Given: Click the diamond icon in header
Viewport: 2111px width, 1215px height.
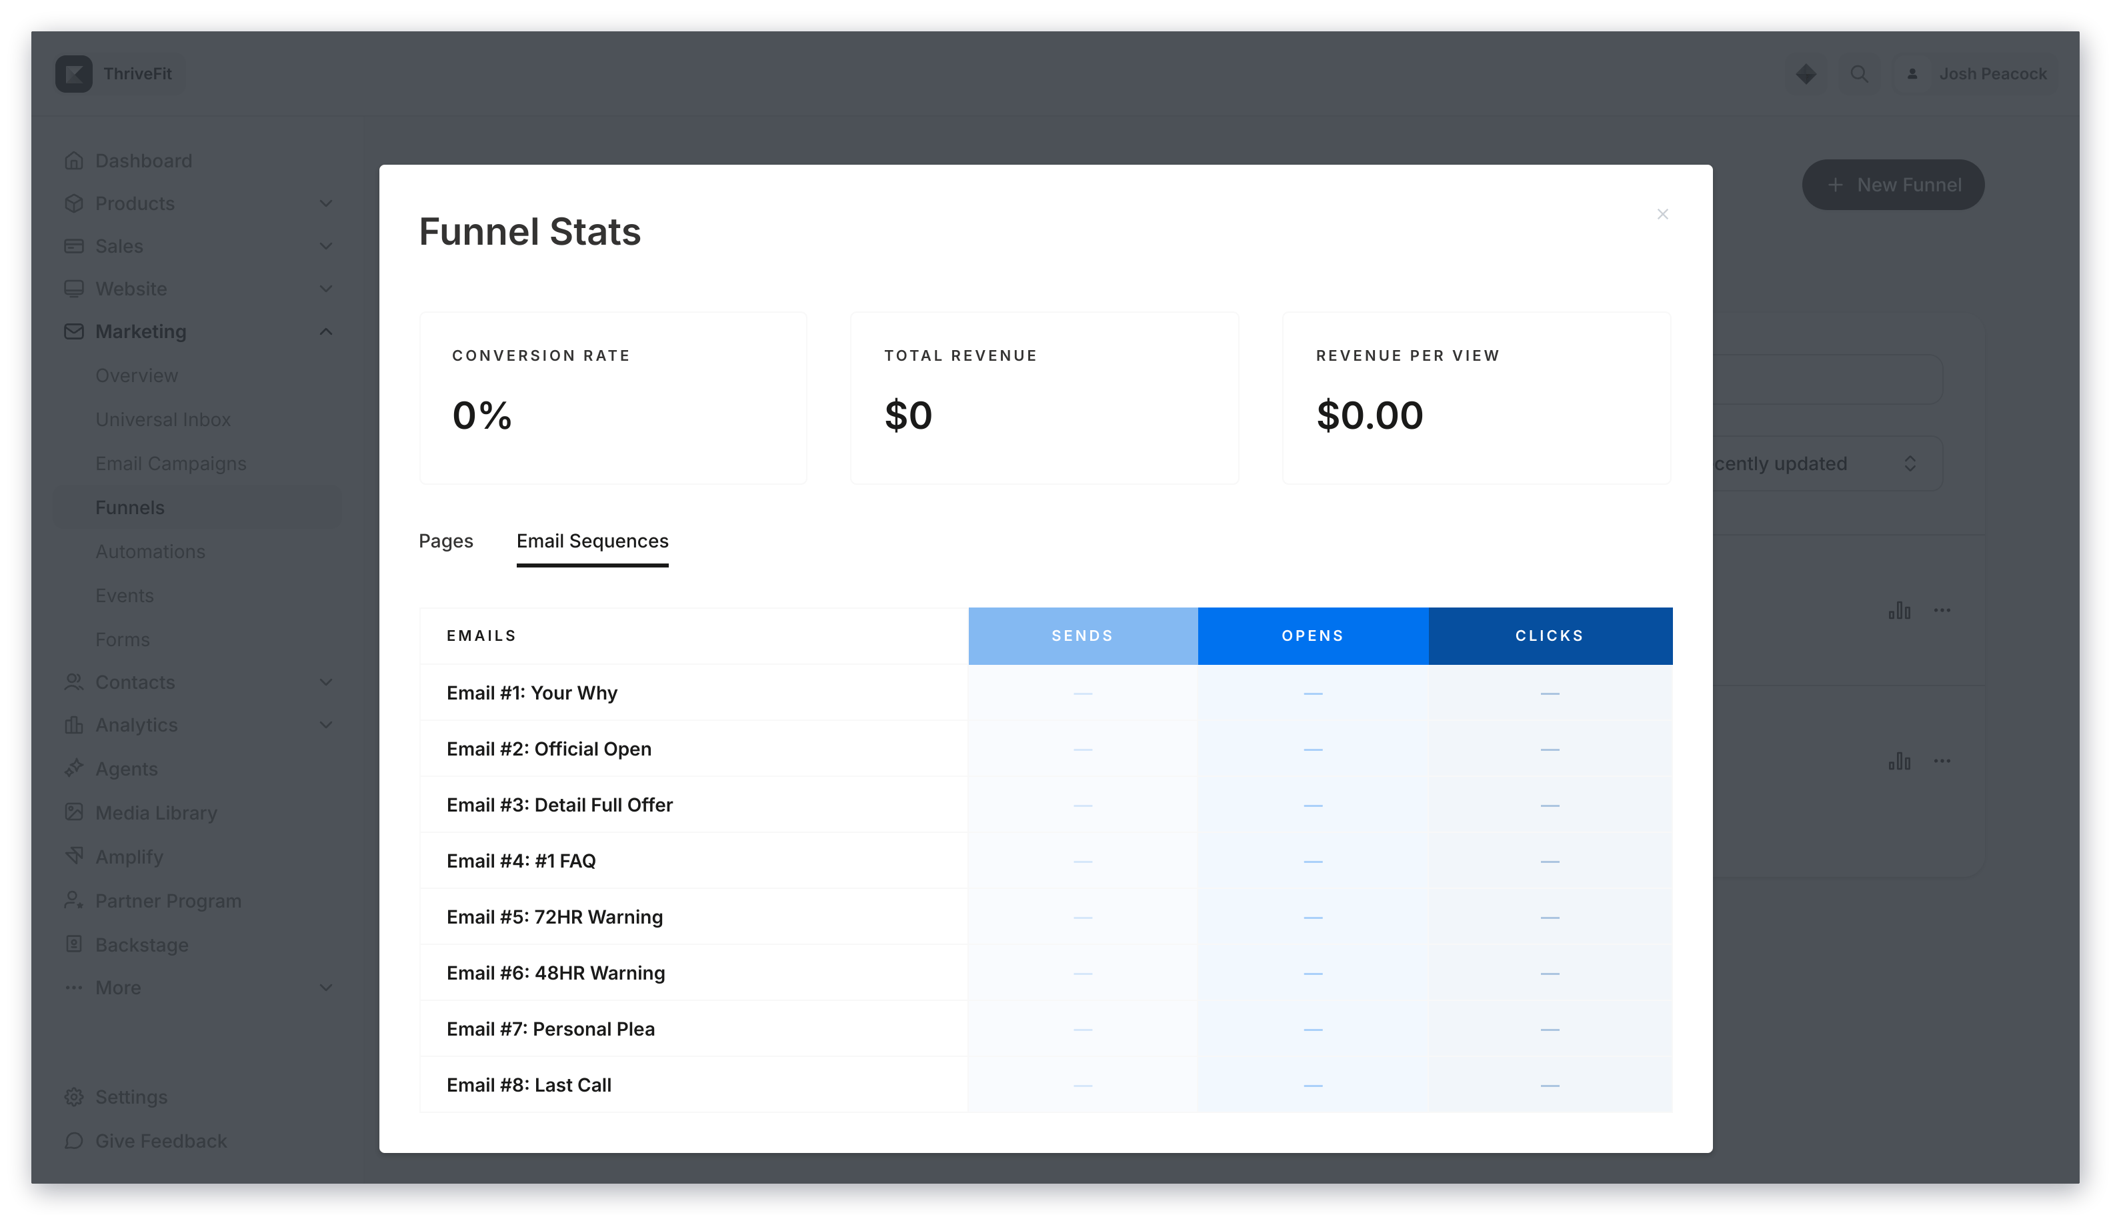Looking at the screenshot, I should click(x=1806, y=73).
